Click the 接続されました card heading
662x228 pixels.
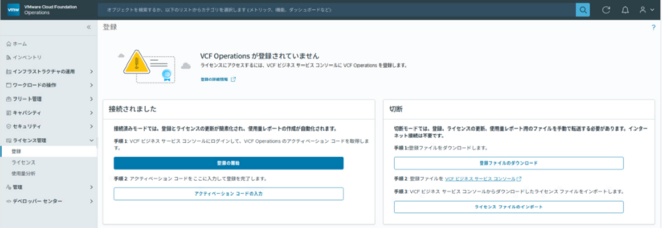click(x=132, y=109)
